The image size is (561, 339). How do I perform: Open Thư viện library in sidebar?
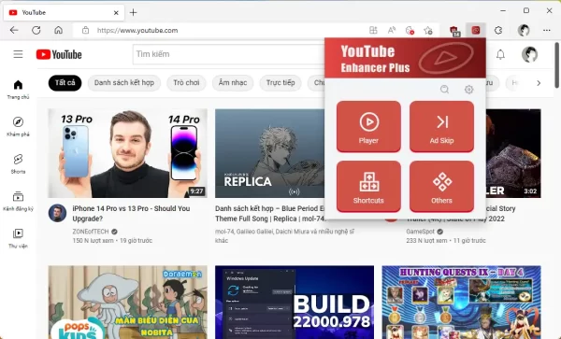(18, 238)
